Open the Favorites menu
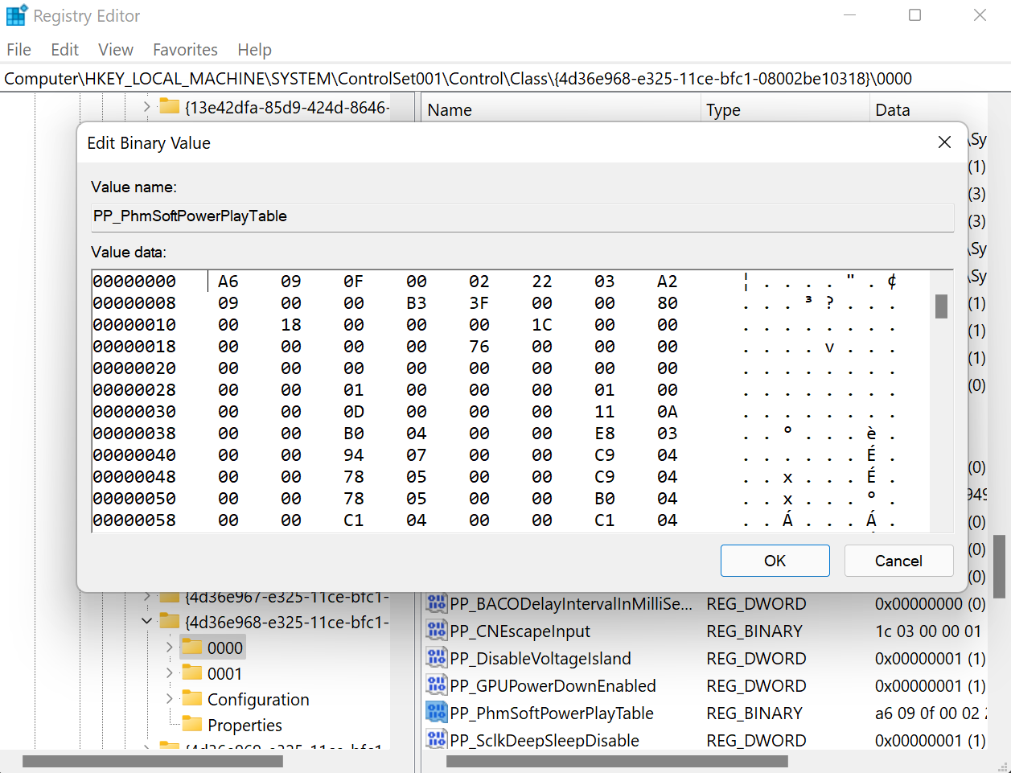This screenshot has width=1011, height=773. pyautogui.click(x=185, y=50)
